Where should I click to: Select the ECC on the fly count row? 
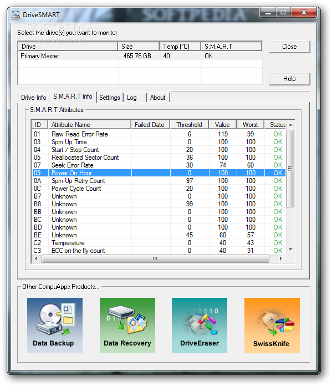pos(159,251)
